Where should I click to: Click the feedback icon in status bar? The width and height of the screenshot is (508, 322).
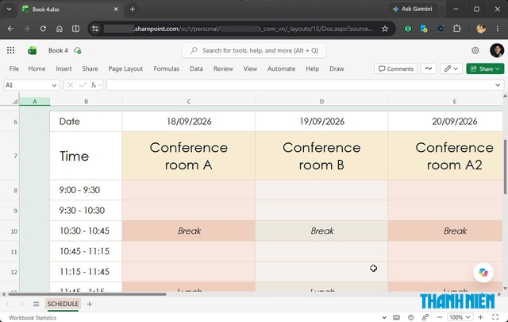click(x=425, y=317)
